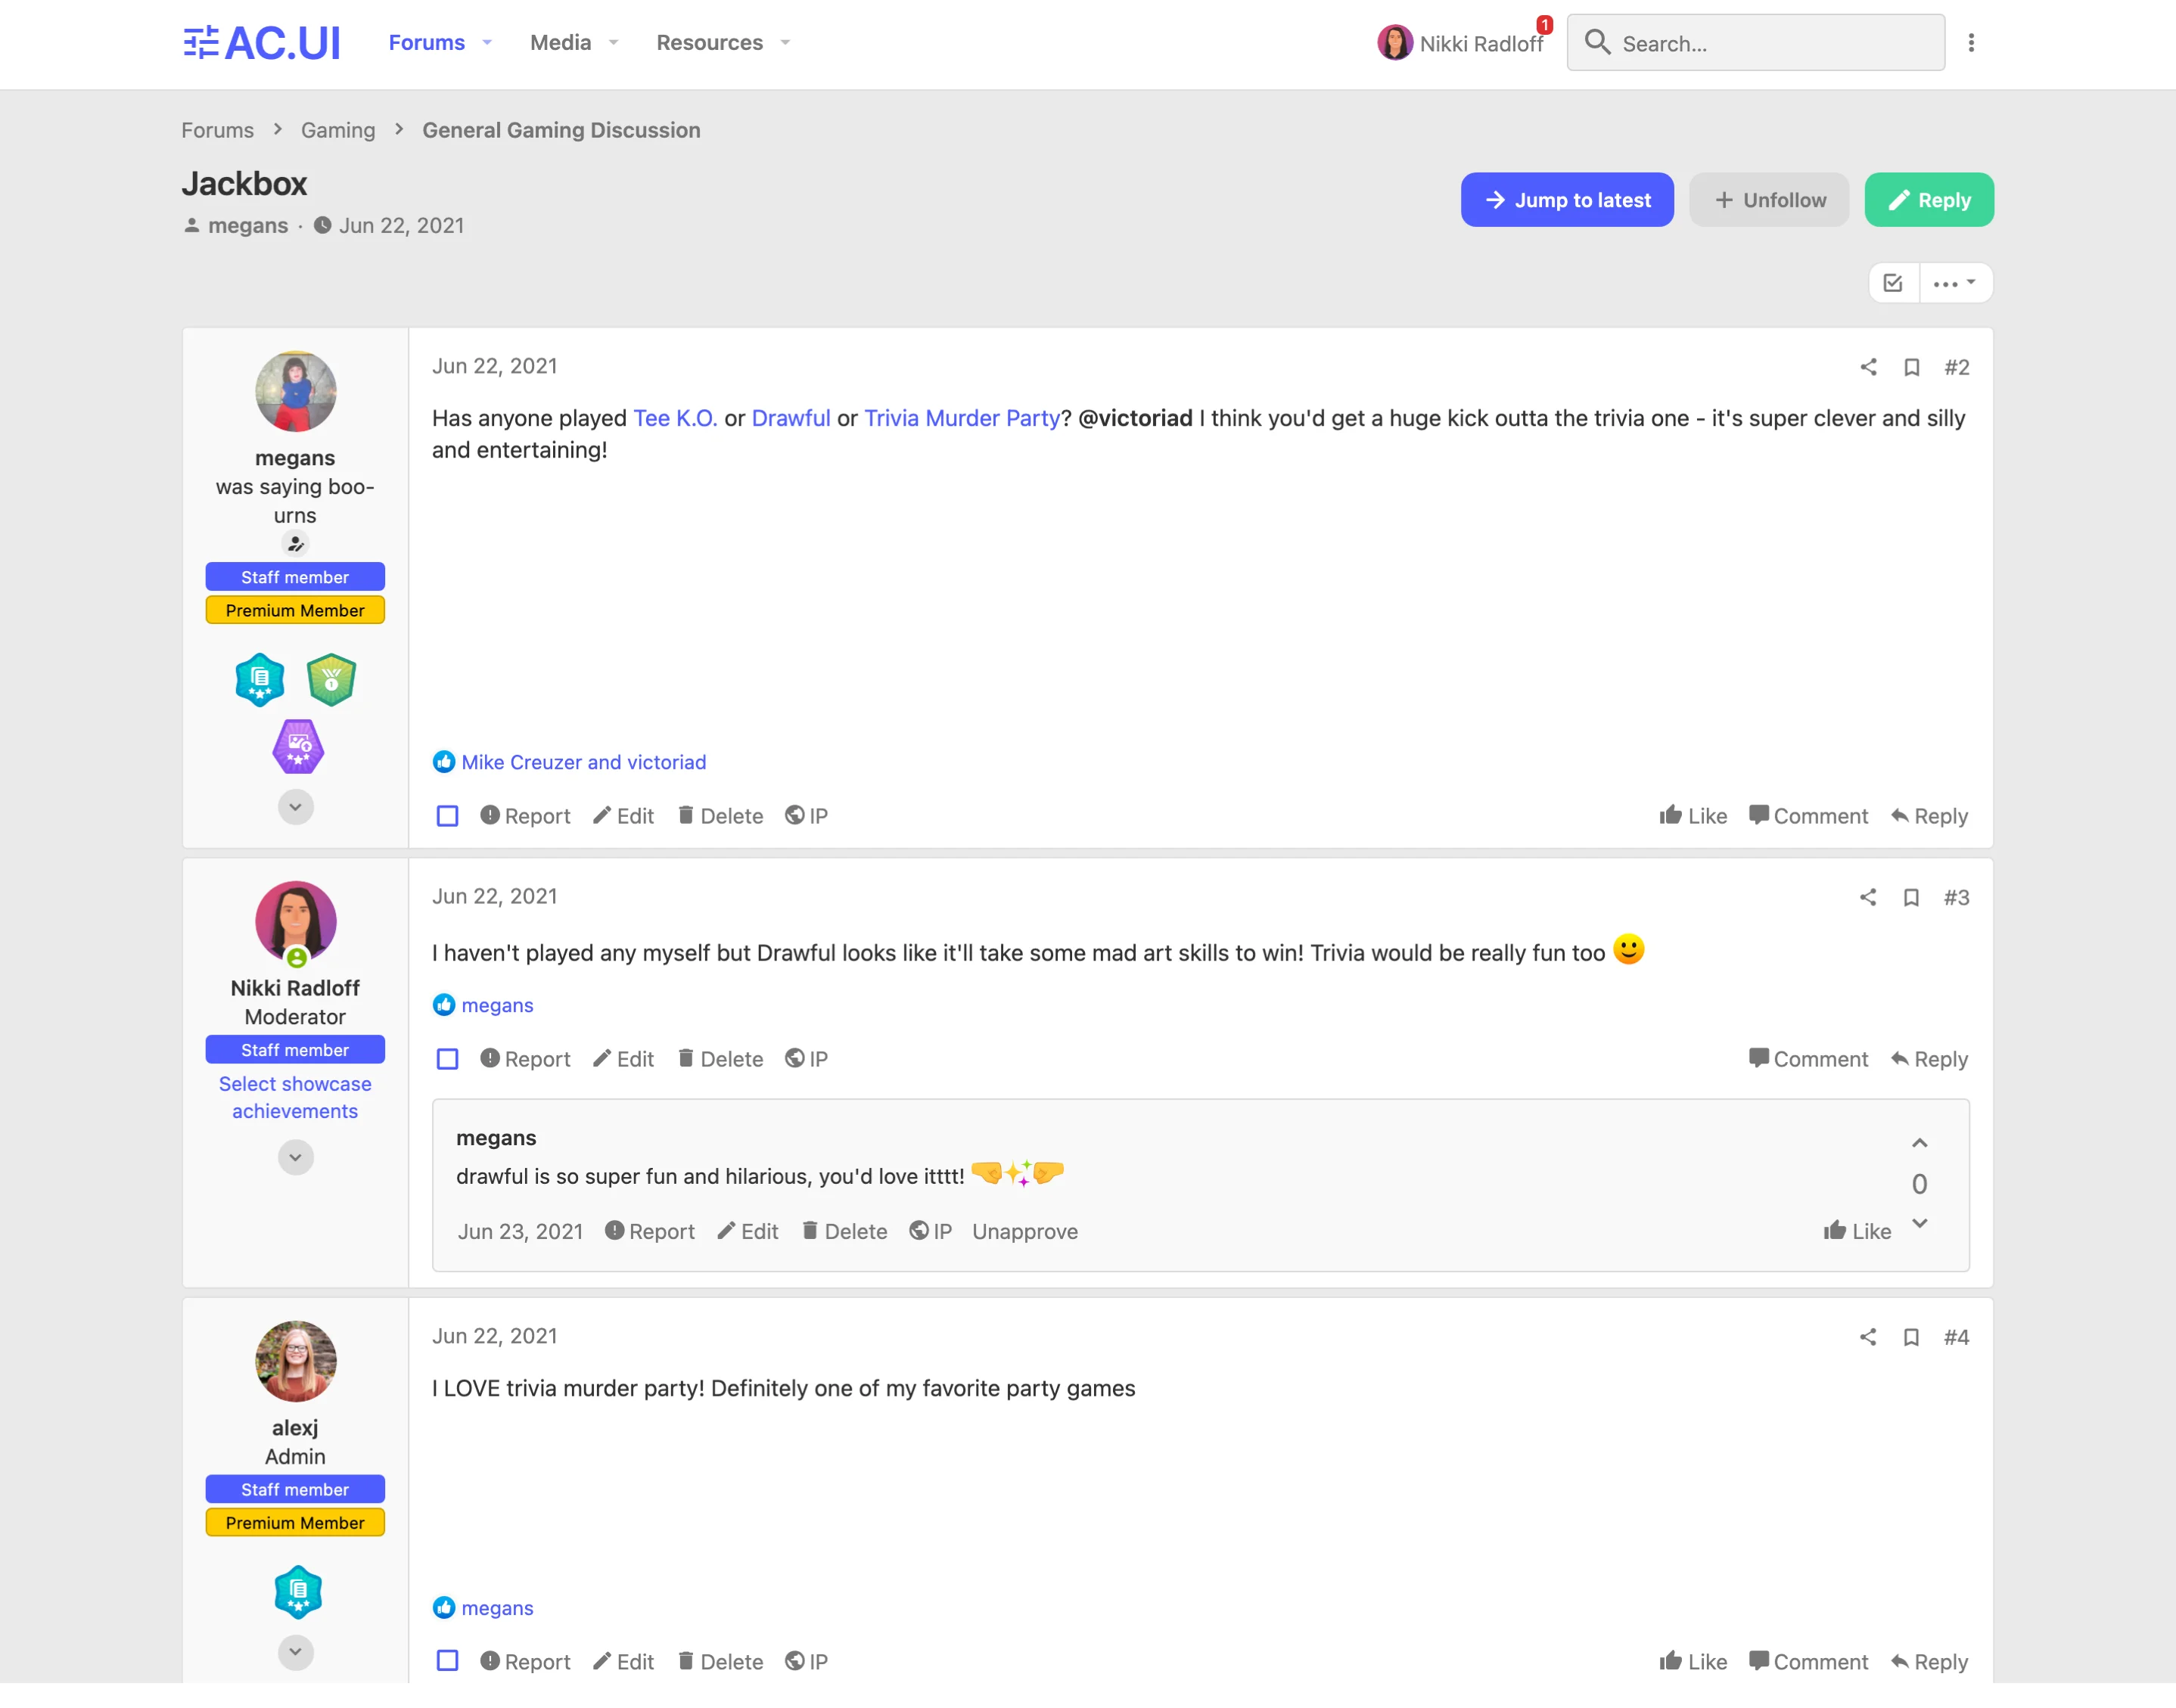Screen dimensions: 2176x1708
Task: Expand Nikki Radloff's user info chevron
Action: (x=295, y=1157)
